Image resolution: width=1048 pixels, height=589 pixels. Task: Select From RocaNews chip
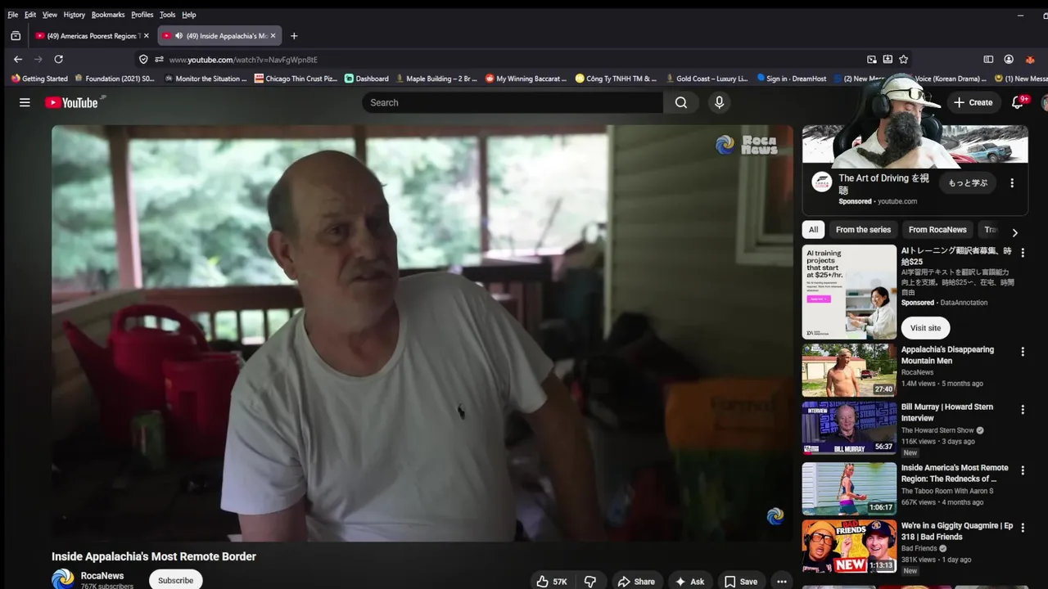click(937, 230)
